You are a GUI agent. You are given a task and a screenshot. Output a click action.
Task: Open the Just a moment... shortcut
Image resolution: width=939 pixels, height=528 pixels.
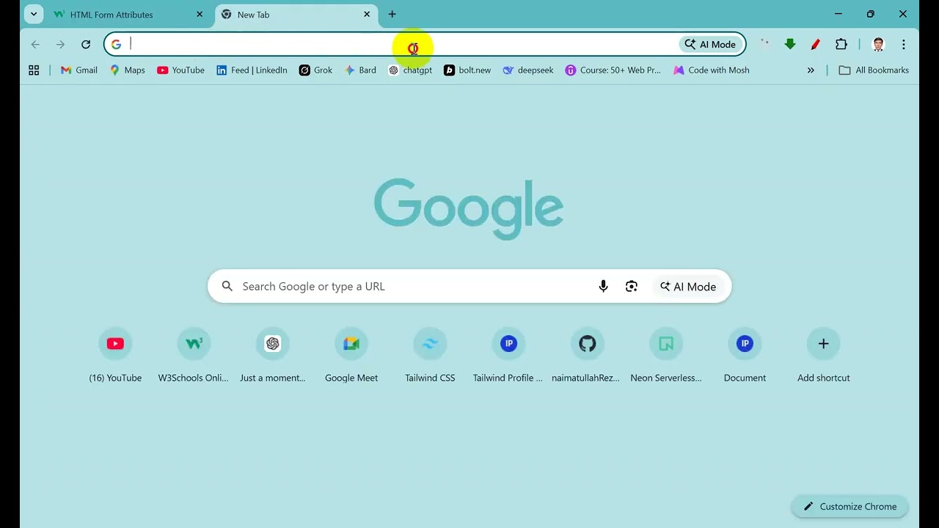[x=273, y=356]
